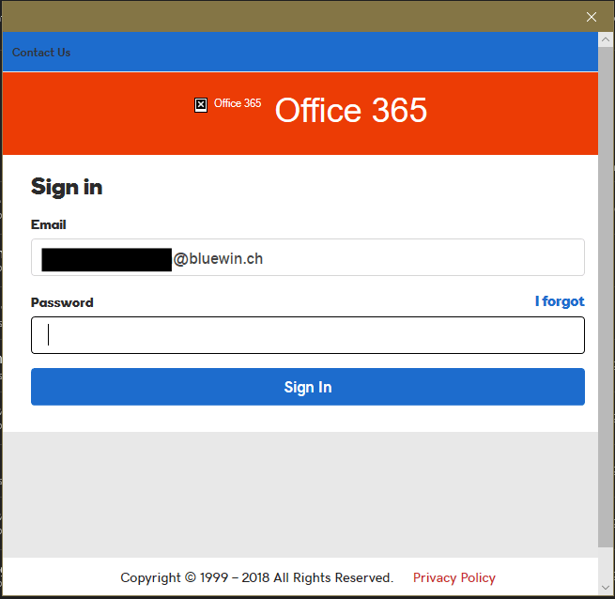615x599 pixels.
Task: Open the I forgot password link
Action: click(560, 301)
